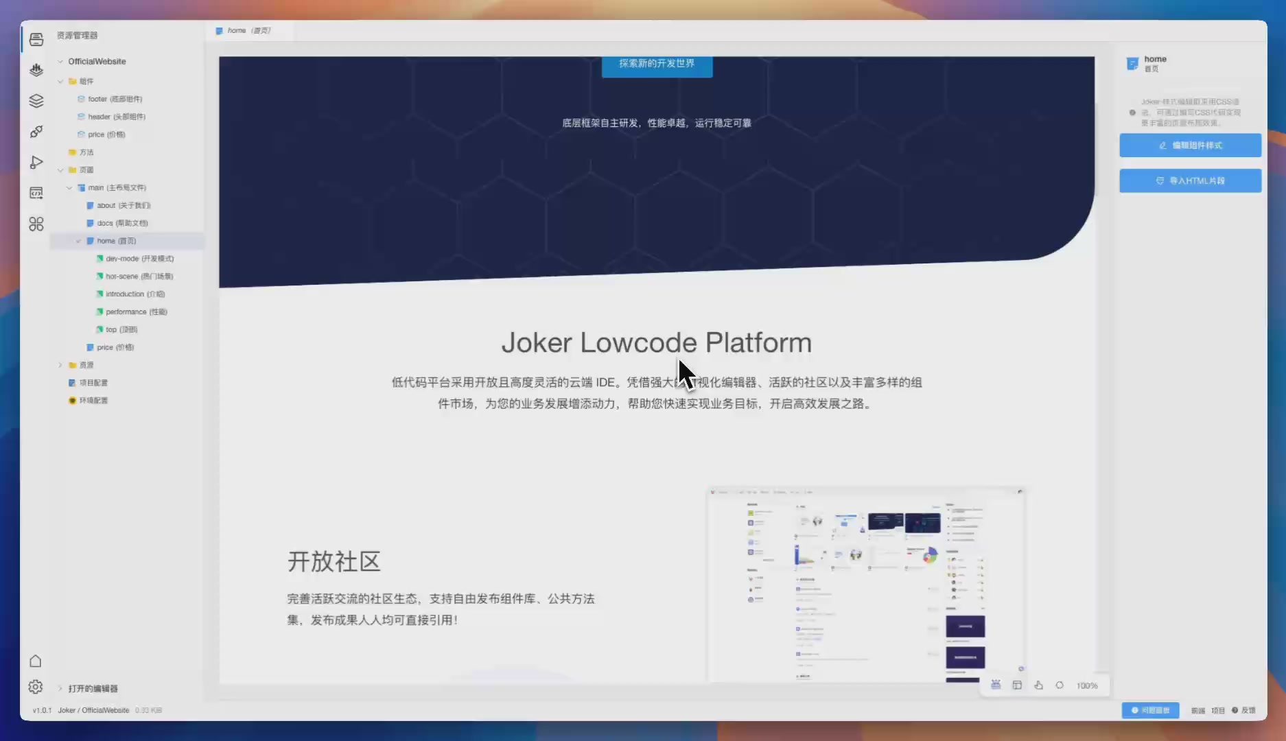Click the home page icon in right panel

1132,64
